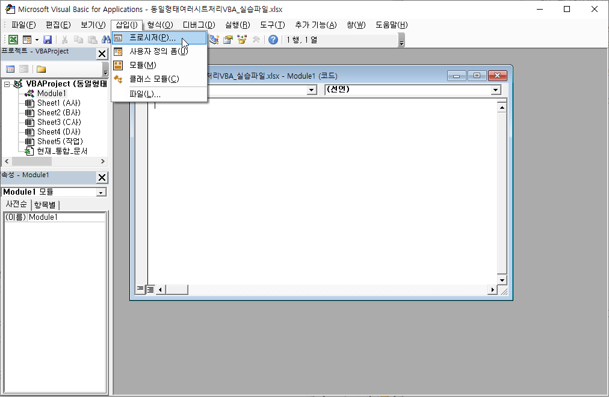Choose 모듈(M) from the Insert menu
609x397 pixels.
point(159,65)
